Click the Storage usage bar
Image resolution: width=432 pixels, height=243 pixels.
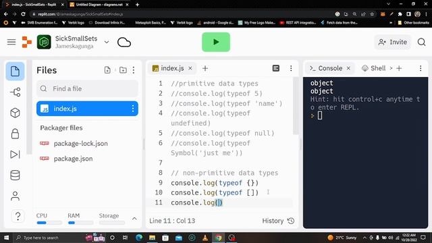[112, 223]
